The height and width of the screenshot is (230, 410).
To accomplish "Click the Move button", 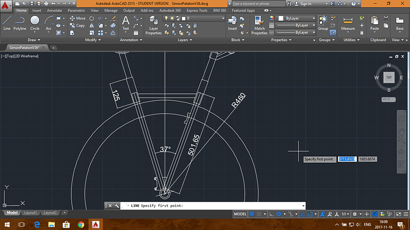I will click(78, 18).
